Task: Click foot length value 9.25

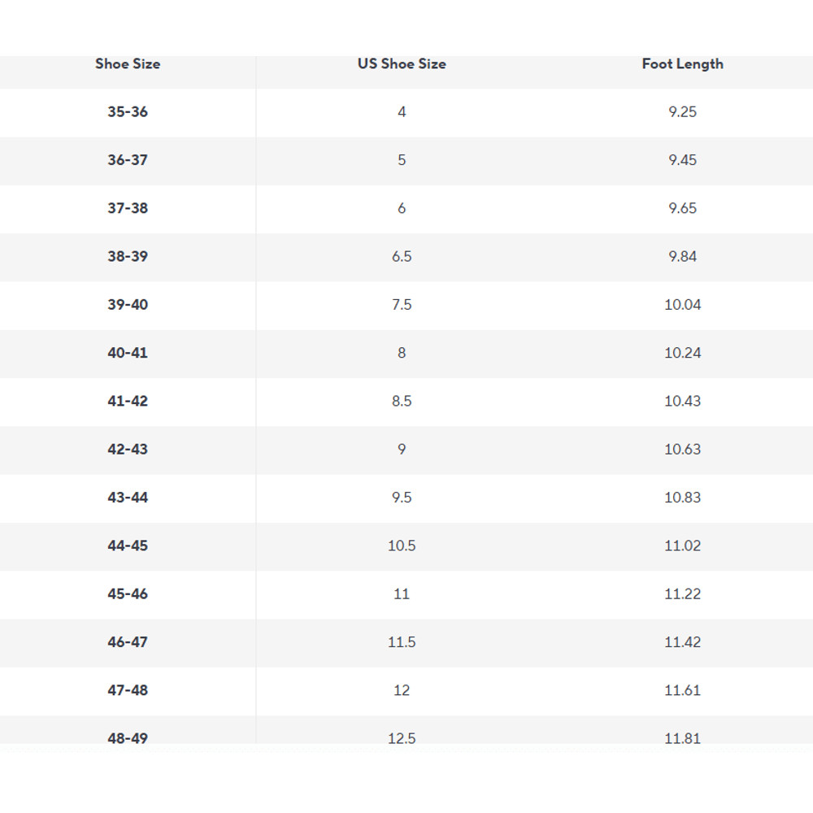Action: [x=682, y=112]
